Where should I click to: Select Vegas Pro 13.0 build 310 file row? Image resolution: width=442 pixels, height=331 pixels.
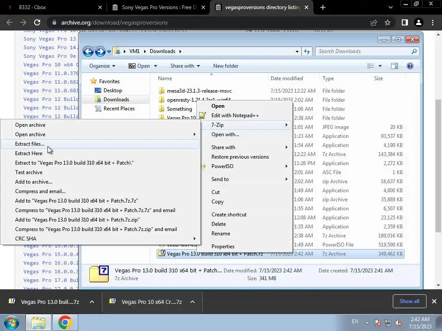281,254
